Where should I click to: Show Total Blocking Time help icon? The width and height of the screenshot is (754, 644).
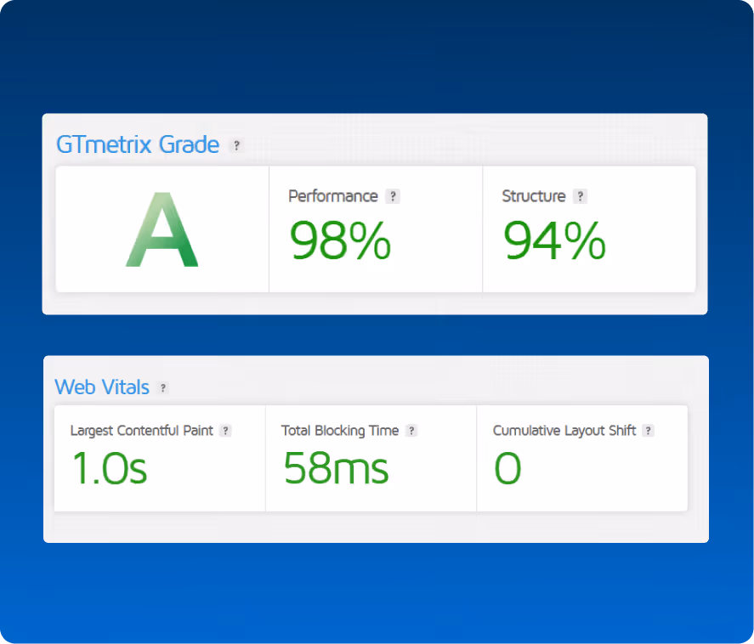(x=411, y=431)
